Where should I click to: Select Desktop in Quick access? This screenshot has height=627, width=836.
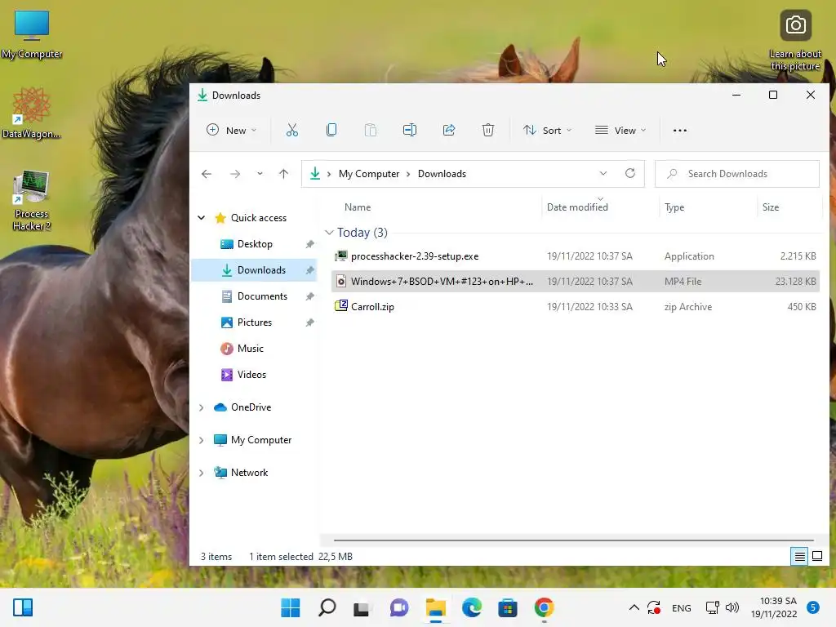[255, 244]
